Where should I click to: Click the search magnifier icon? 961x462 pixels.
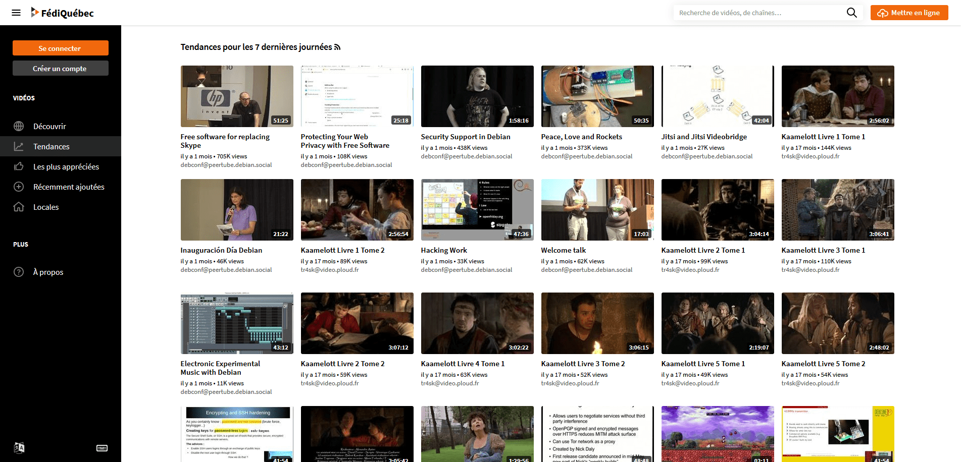tap(851, 13)
